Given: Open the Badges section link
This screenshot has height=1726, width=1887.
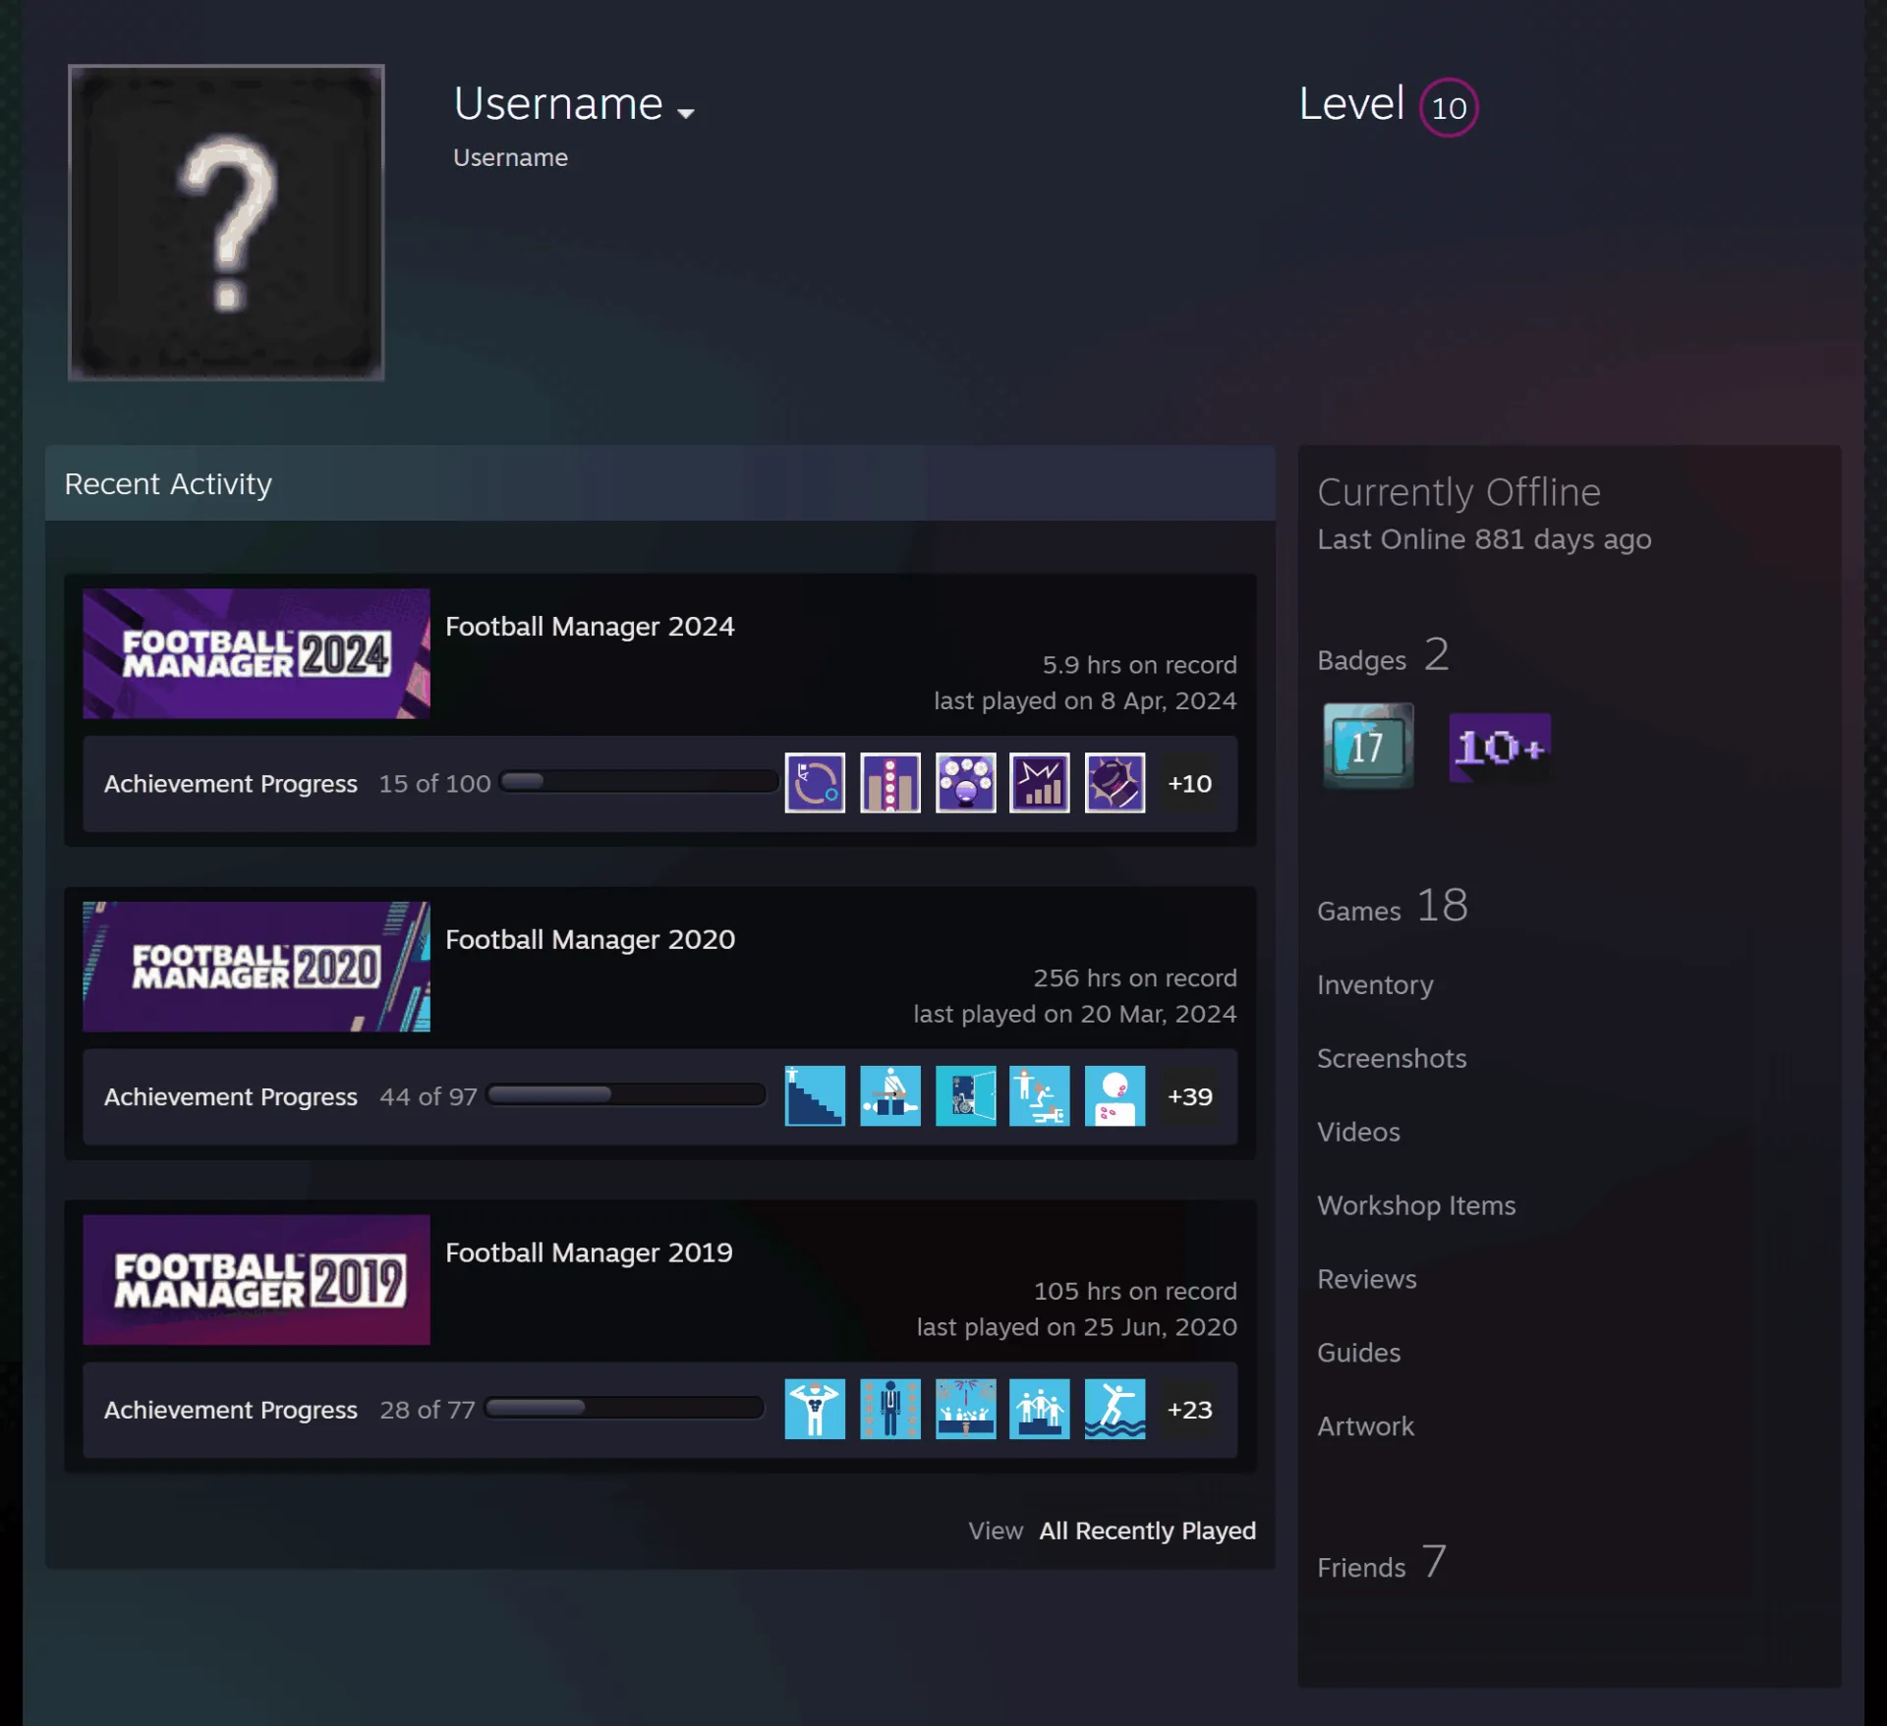Looking at the screenshot, I should click(x=1383, y=655).
